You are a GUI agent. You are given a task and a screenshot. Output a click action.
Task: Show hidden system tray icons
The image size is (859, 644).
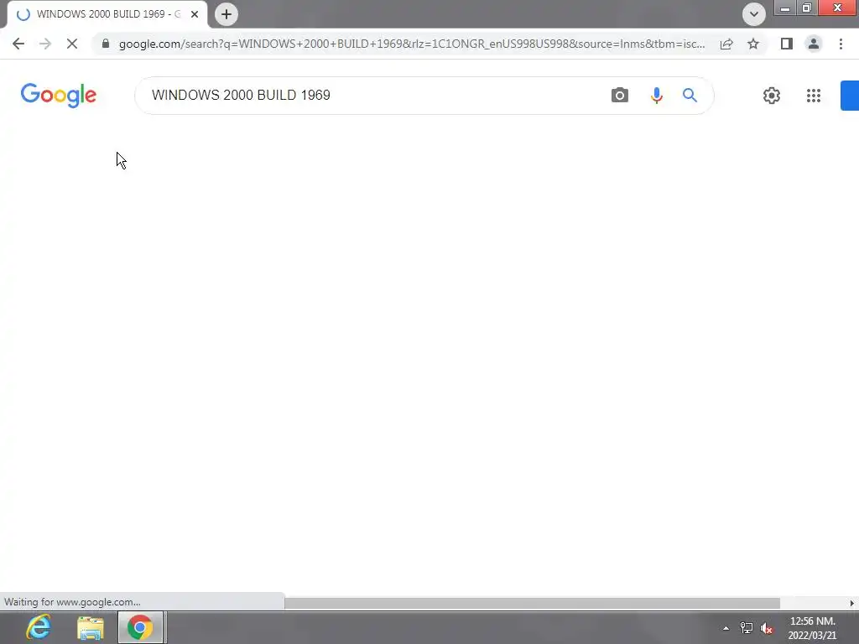click(x=726, y=628)
